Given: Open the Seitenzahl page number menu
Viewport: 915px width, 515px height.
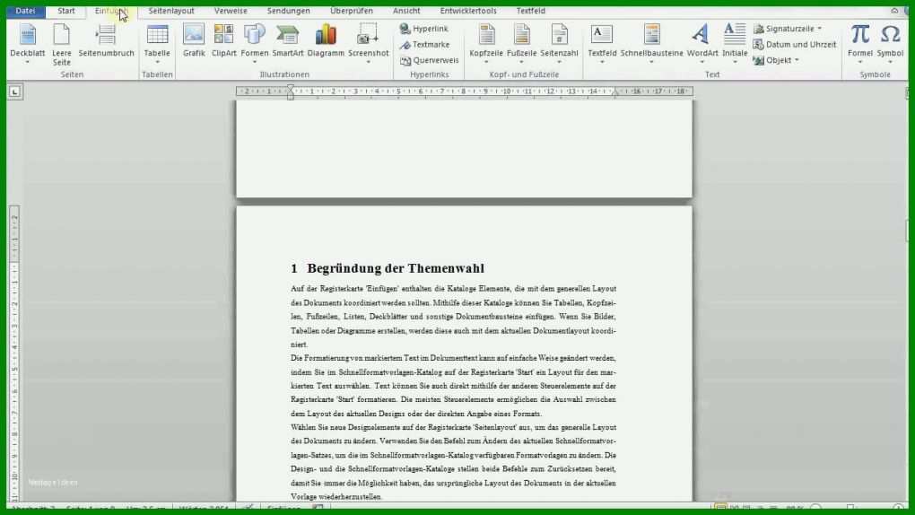Looking at the screenshot, I should click(559, 43).
